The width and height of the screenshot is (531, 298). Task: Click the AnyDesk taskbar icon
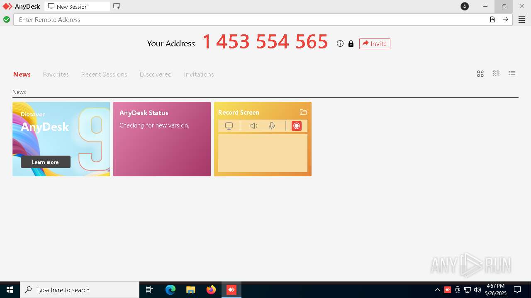231,290
